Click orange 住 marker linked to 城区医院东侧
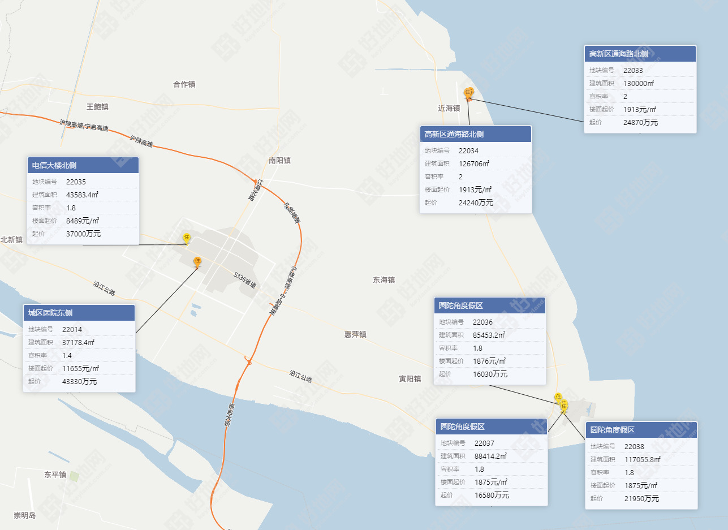The height and width of the screenshot is (530, 728). pos(197,261)
